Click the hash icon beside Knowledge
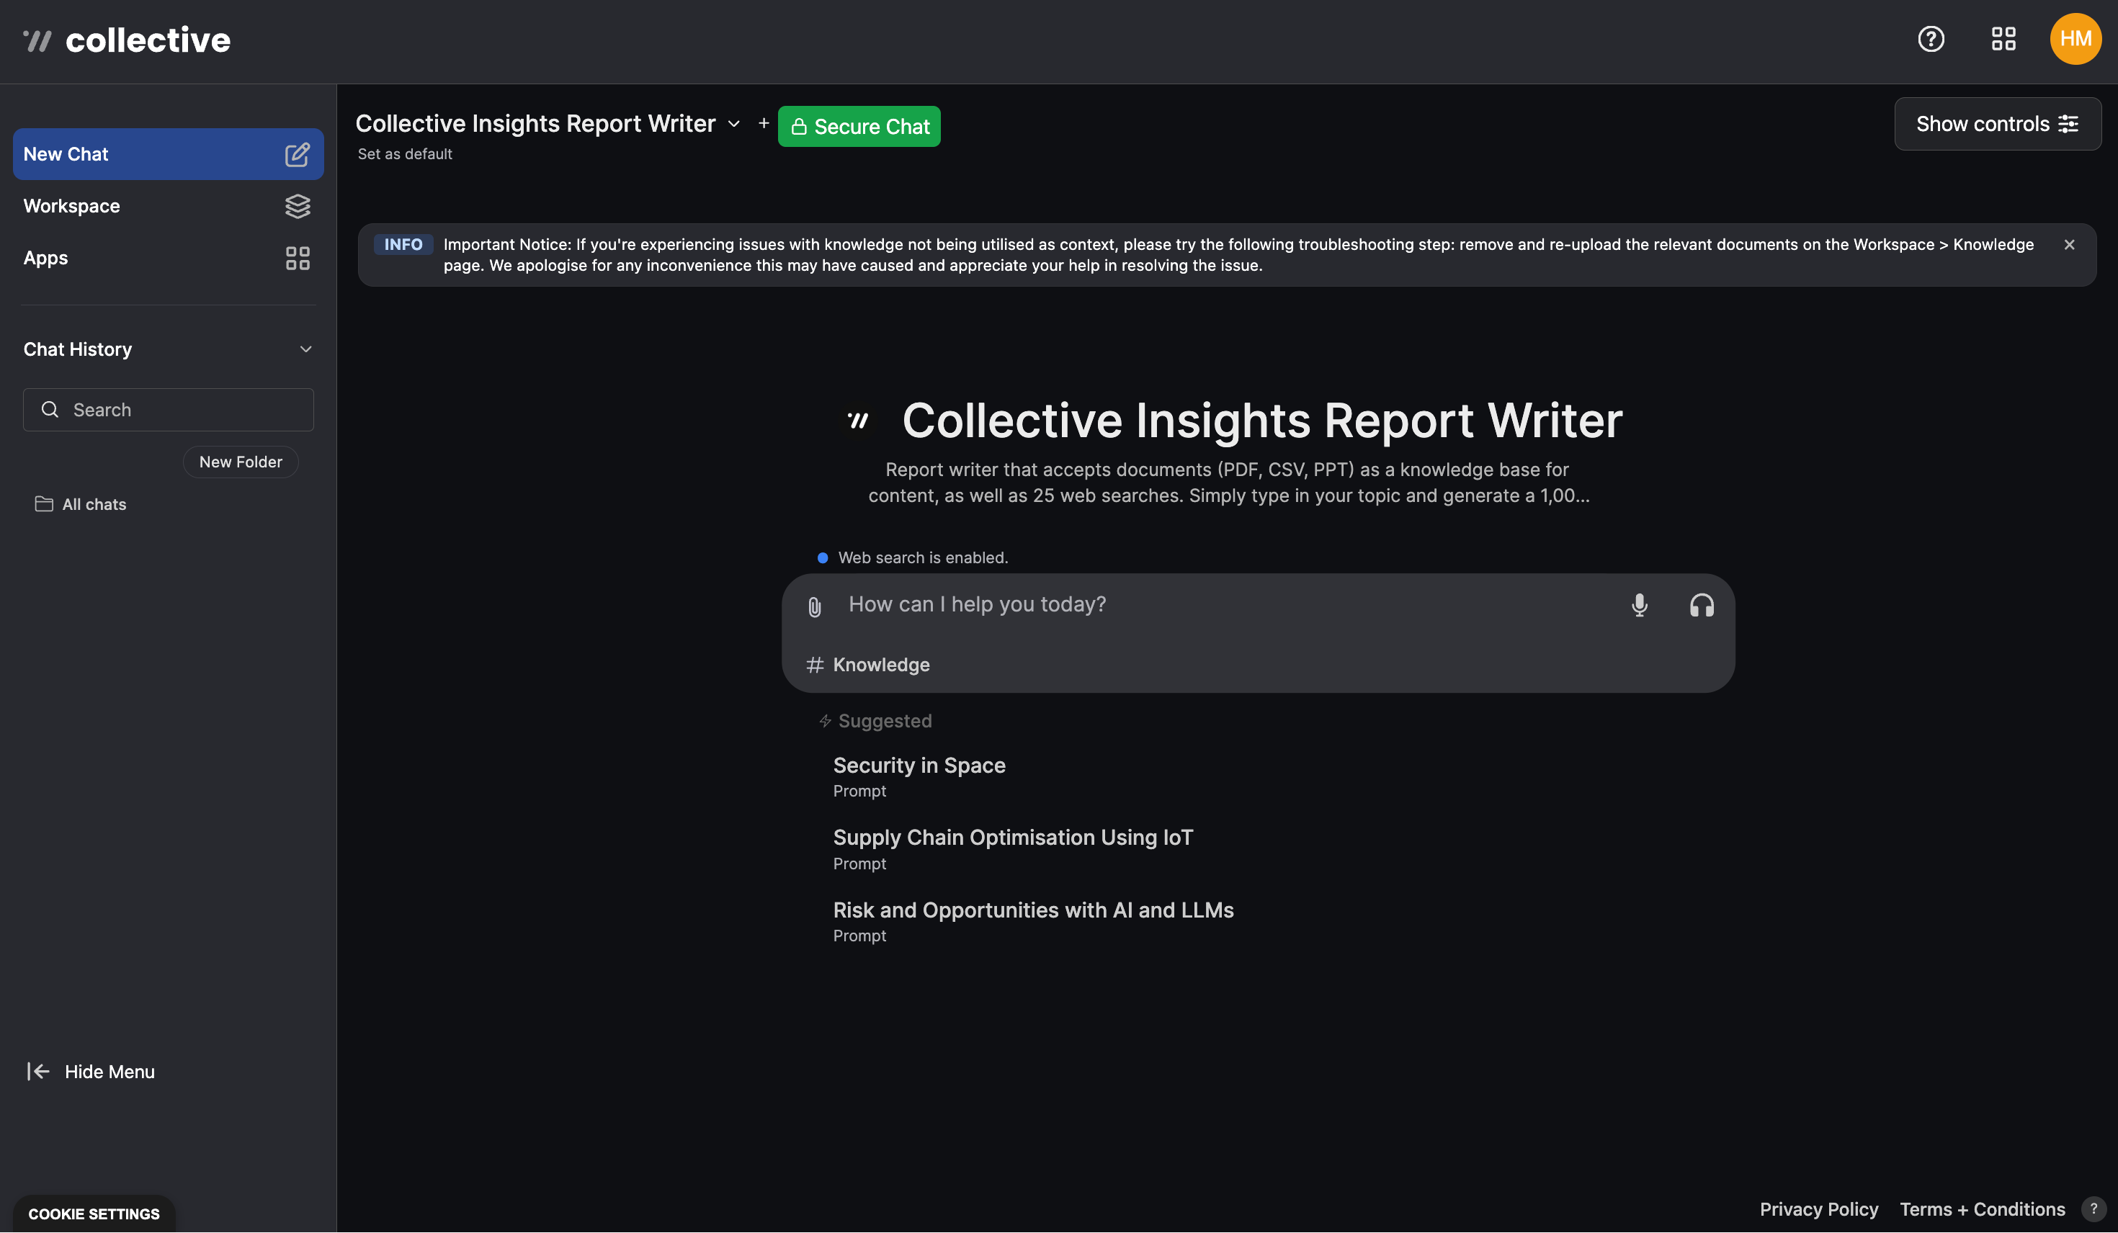Screen dimensions: 2118x1233 coord(814,665)
